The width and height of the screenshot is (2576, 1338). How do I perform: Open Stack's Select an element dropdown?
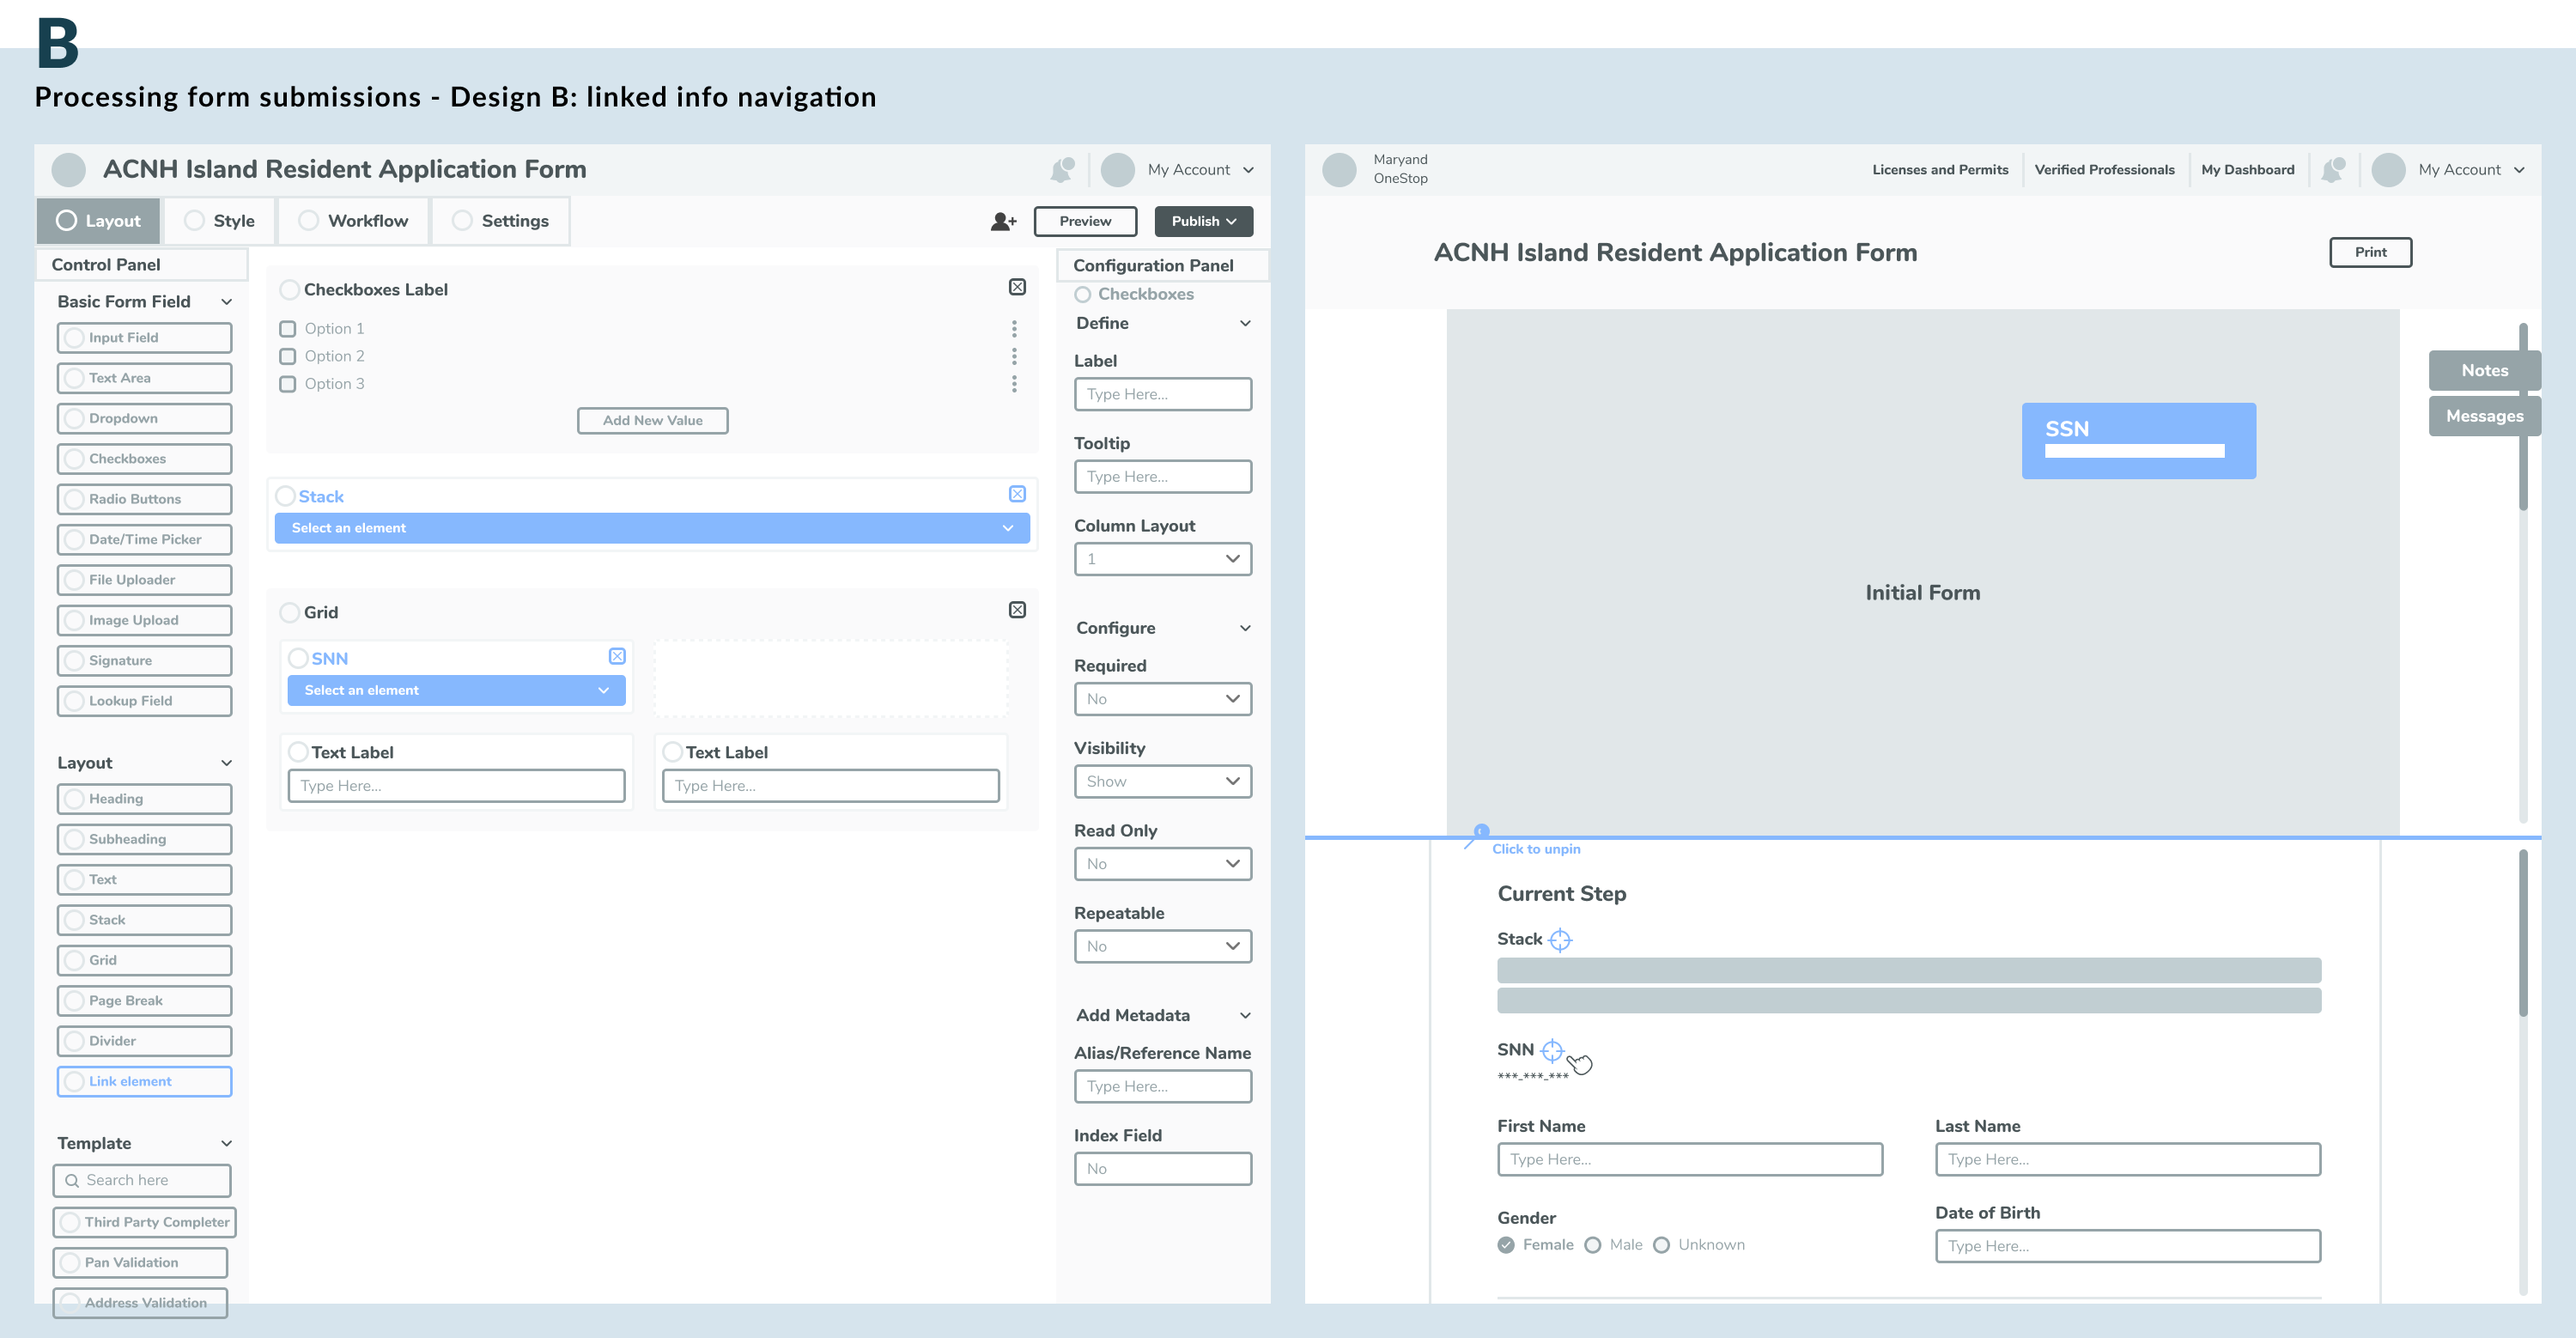(x=652, y=528)
